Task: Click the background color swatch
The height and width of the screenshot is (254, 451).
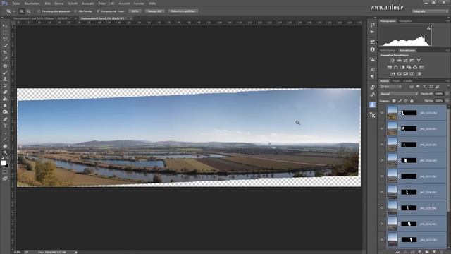Action: point(7,166)
